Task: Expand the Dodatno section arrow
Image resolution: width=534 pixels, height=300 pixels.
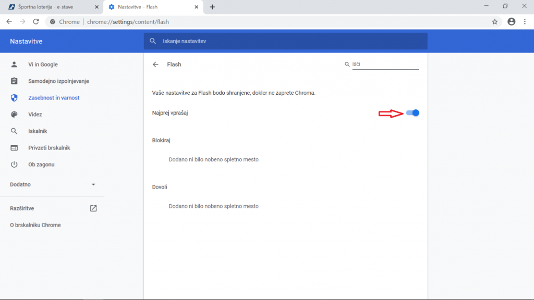Action: pos(93,184)
